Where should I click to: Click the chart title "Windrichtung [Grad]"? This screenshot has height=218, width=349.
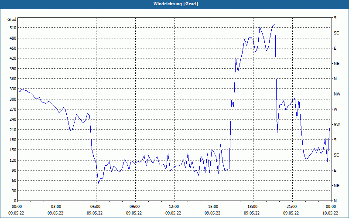click(176, 4)
